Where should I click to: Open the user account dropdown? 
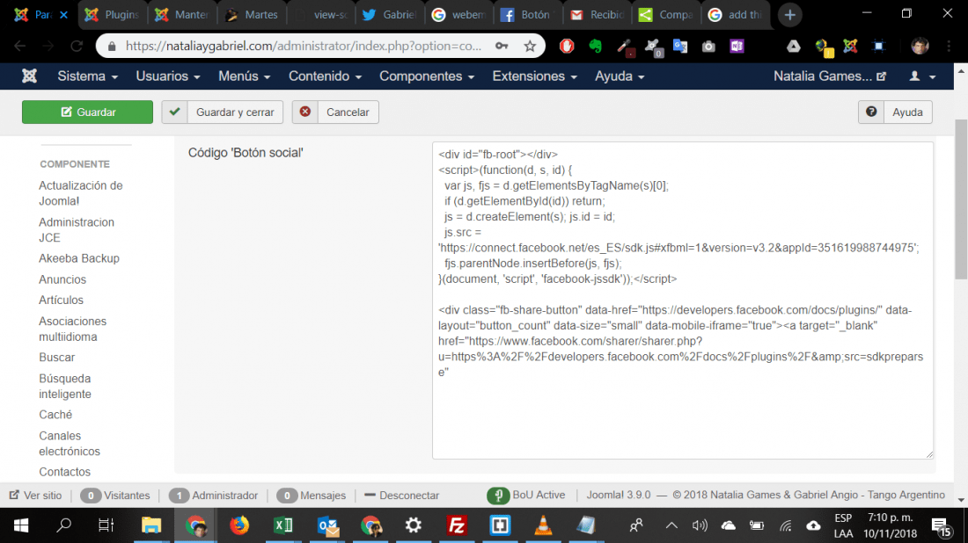[923, 76]
